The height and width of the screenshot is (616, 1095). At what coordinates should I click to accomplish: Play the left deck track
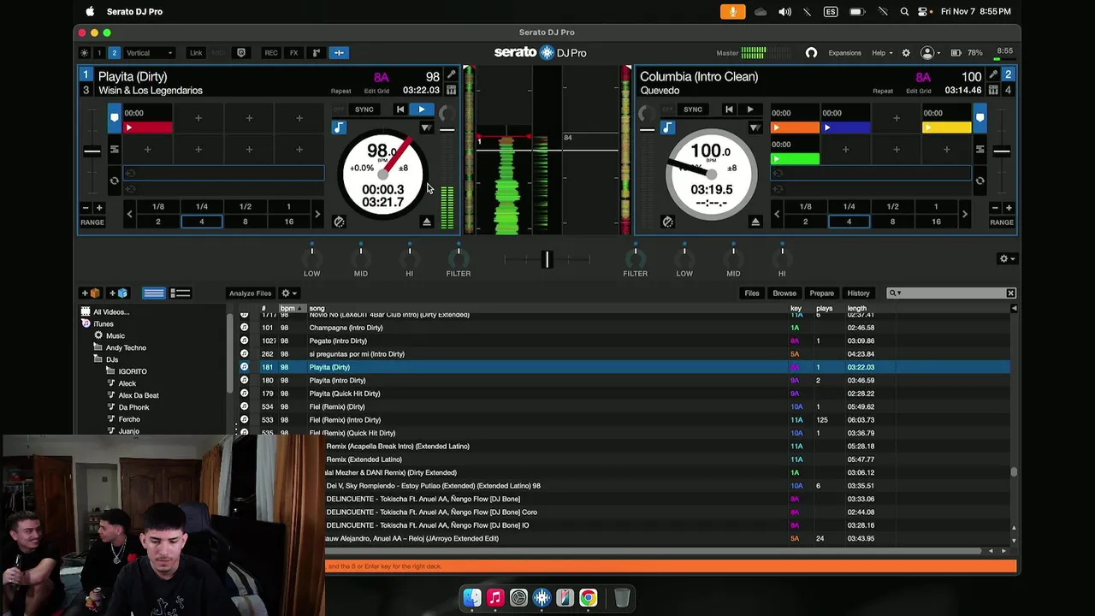click(421, 110)
